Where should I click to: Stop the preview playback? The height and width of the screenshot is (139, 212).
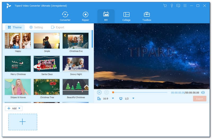pyautogui.click(x=107, y=92)
